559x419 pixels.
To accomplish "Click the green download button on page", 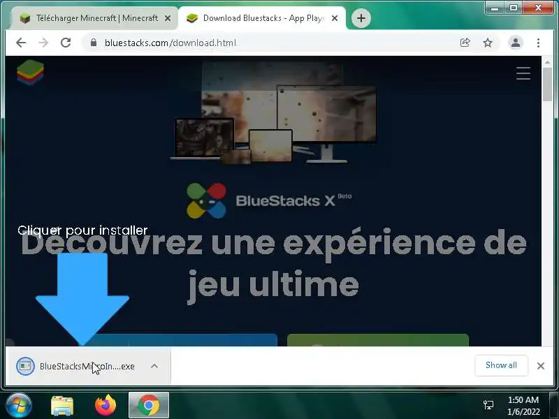I will coord(377,340).
